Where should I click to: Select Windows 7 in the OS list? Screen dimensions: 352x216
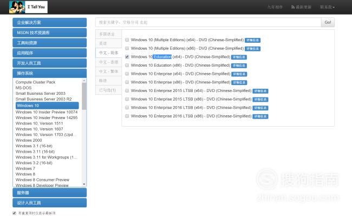(x=25, y=168)
